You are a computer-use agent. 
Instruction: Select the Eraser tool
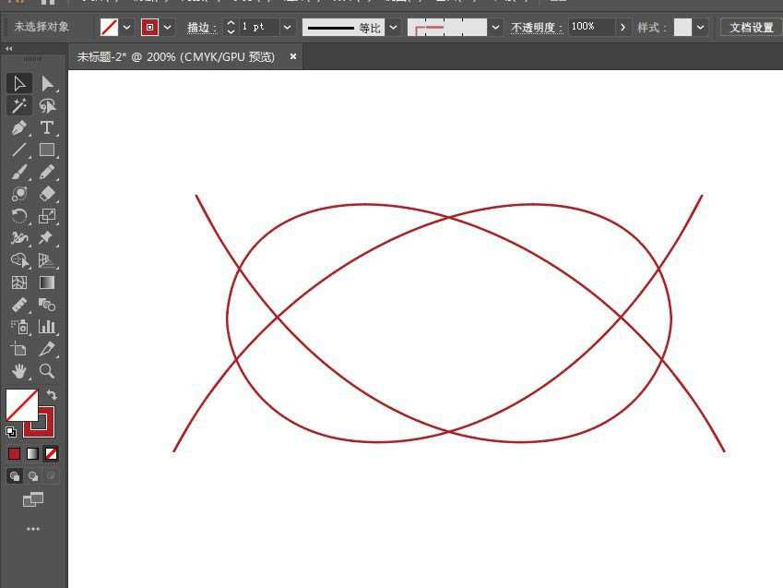point(47,194)
